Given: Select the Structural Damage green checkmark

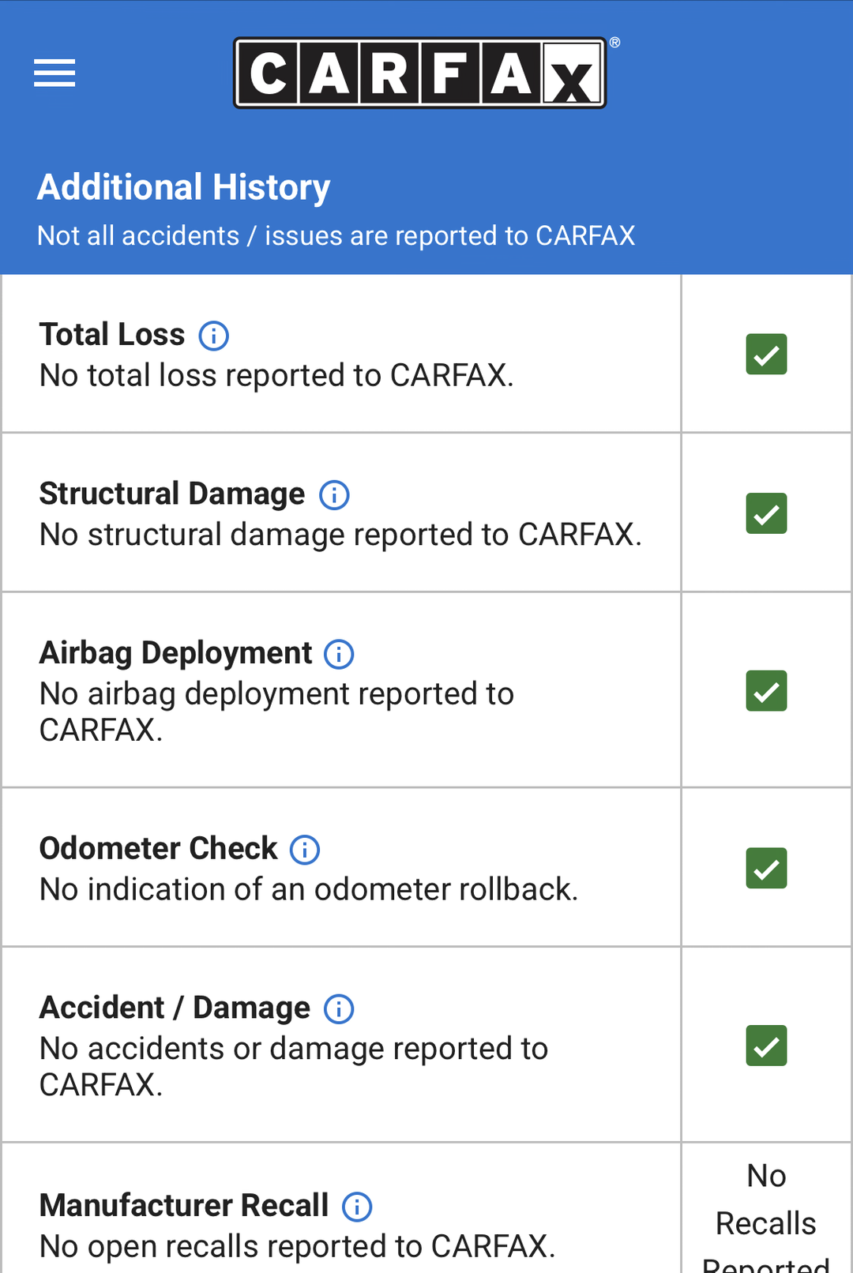Looking at the screenshot, I should click(766, 513).
